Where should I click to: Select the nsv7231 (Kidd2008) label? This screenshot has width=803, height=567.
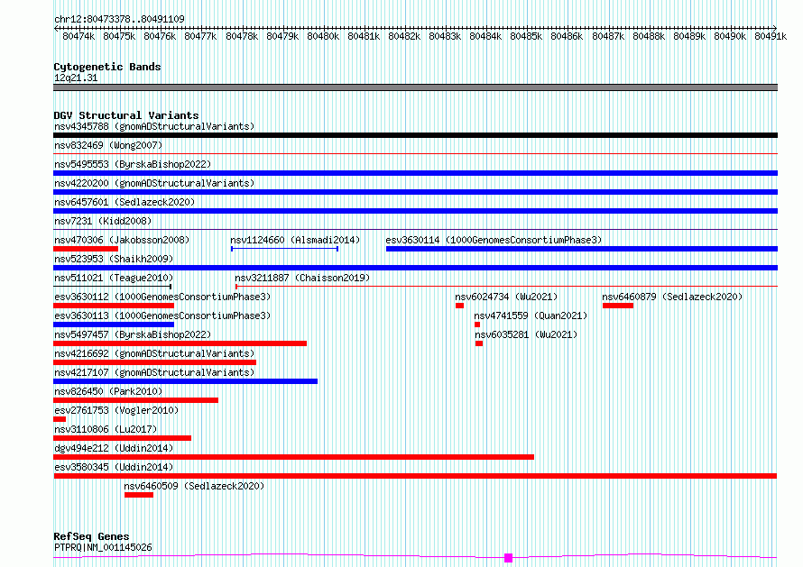[x=103, y=221]
